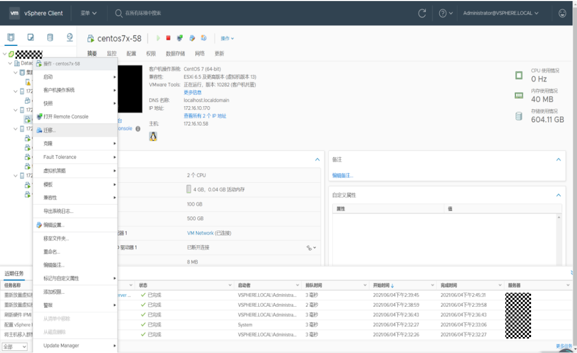The image size is (577, 353).
Task: Collapse the 自定义属性 panel
Action: coord(558,195)
